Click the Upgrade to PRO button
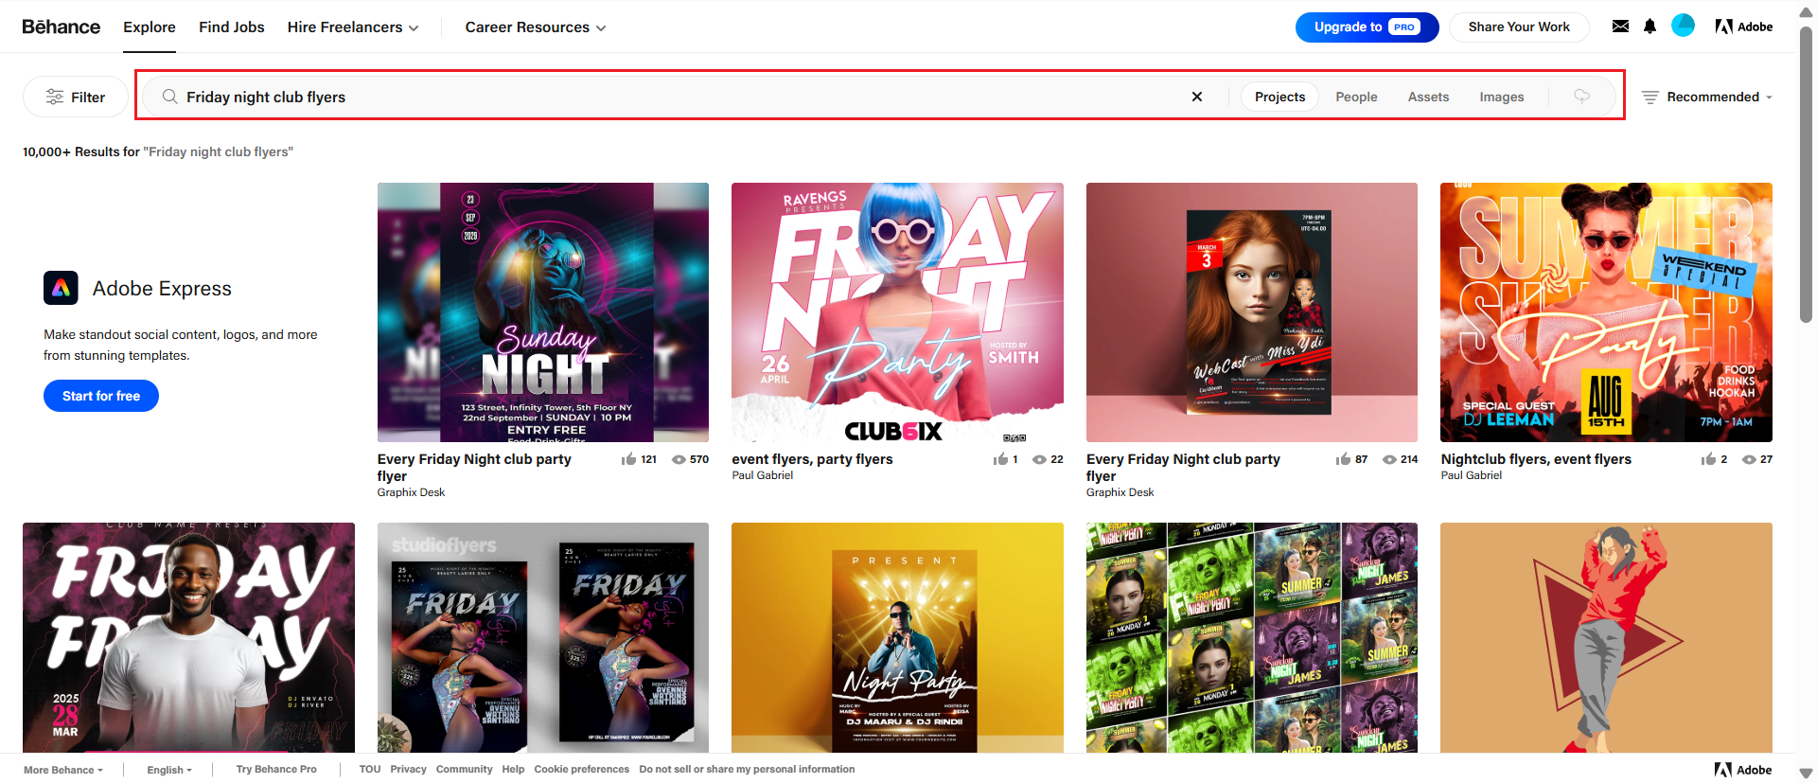The width and height of the screenshot is (1817, 783). tap(1367, 27)
